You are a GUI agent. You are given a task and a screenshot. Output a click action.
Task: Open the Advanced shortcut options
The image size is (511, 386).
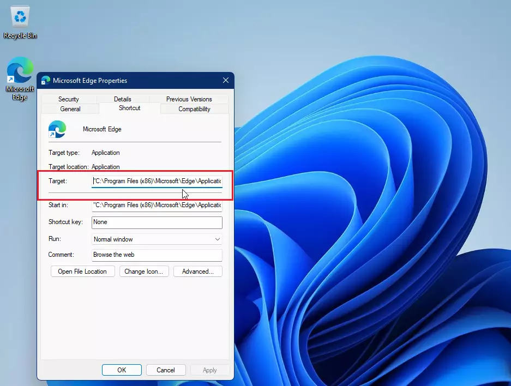click(x=198, y=272)
